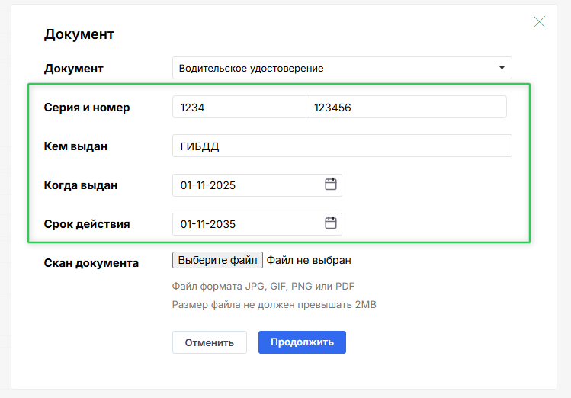
Task: Click the series field containing 1234
Action: [x=239, y=108]
